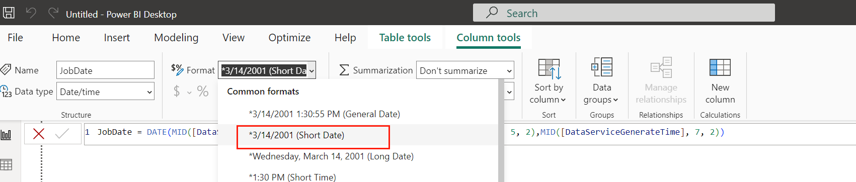This screenshot has width=856, height=182.
Task: Click the currency dollar format icon
Action: click(177, 91)
